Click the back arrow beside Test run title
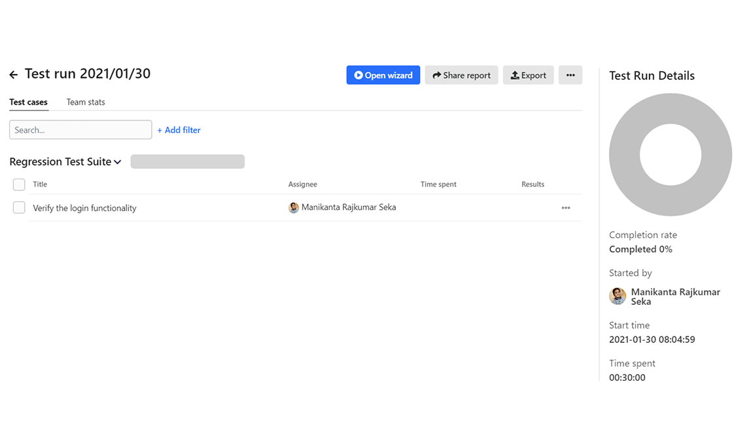This screenshot has width=751, height=437. click(14, 75)
